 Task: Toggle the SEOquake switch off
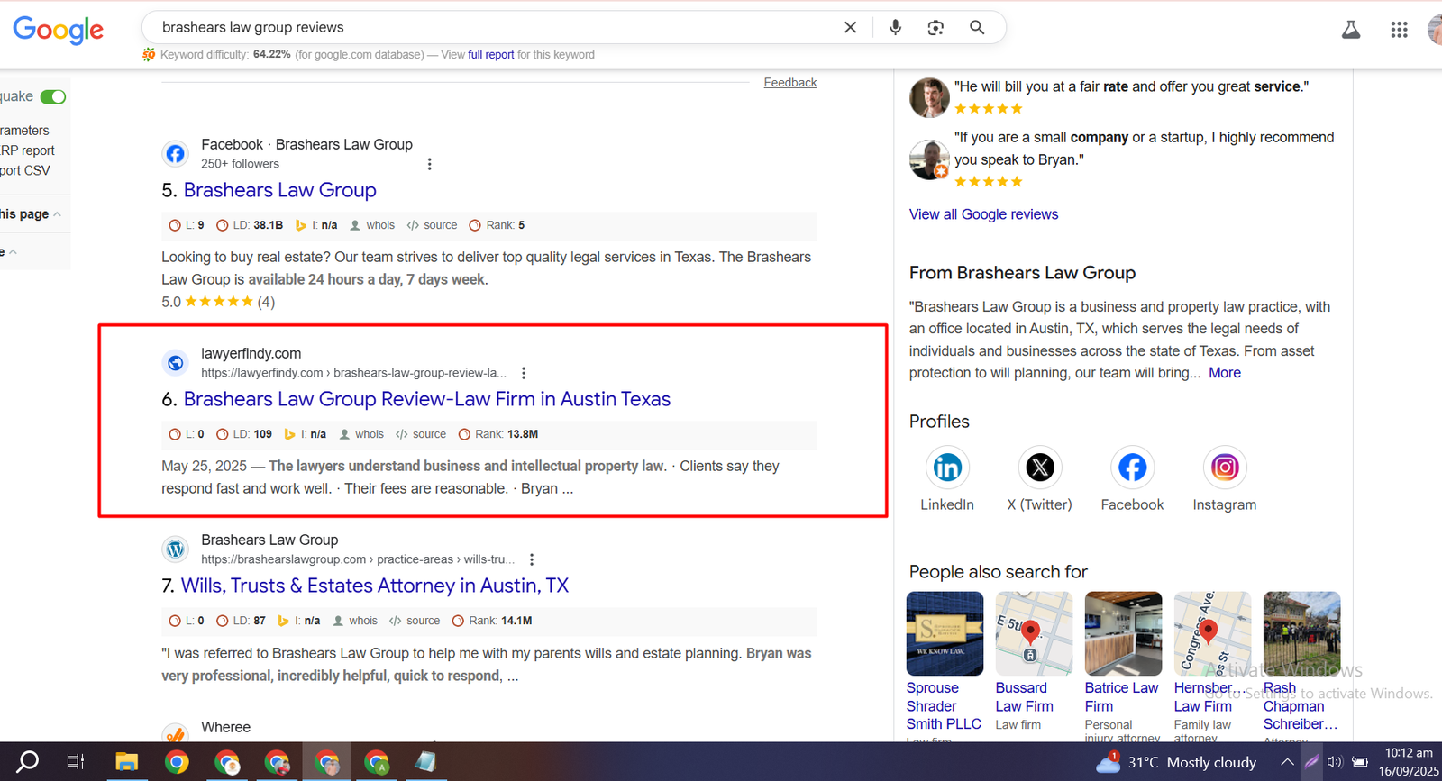click(53, 96)
